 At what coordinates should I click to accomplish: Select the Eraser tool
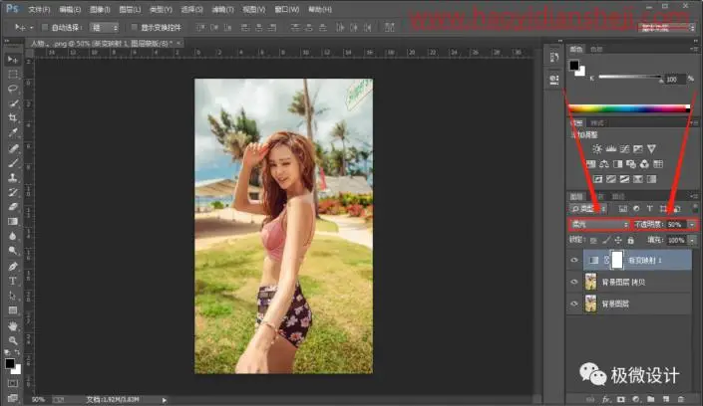click(13, 206)
